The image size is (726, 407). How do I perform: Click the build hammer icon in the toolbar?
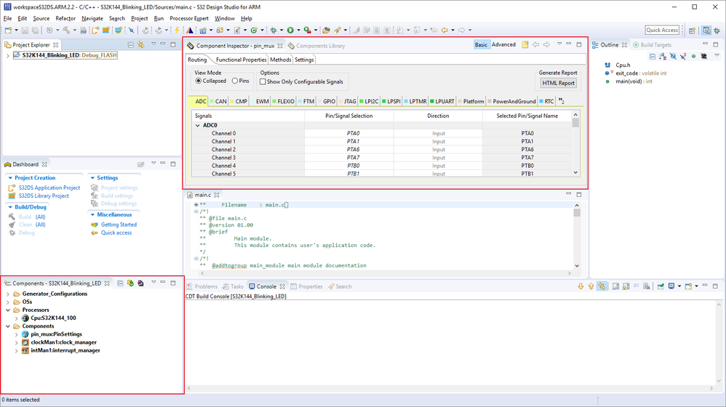click(x=65, y=31)
